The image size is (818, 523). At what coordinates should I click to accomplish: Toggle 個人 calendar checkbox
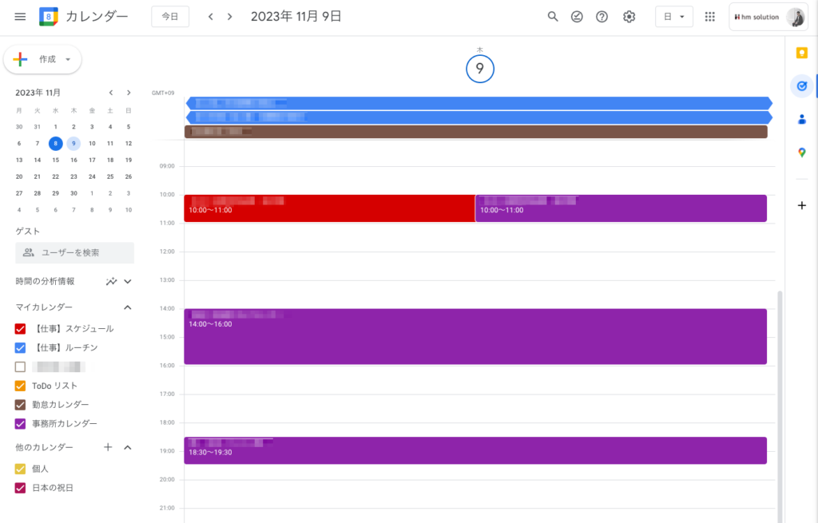pos(20,469)
